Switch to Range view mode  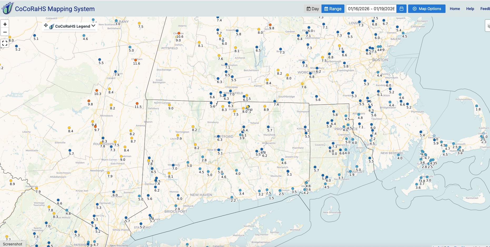point(333,9)
